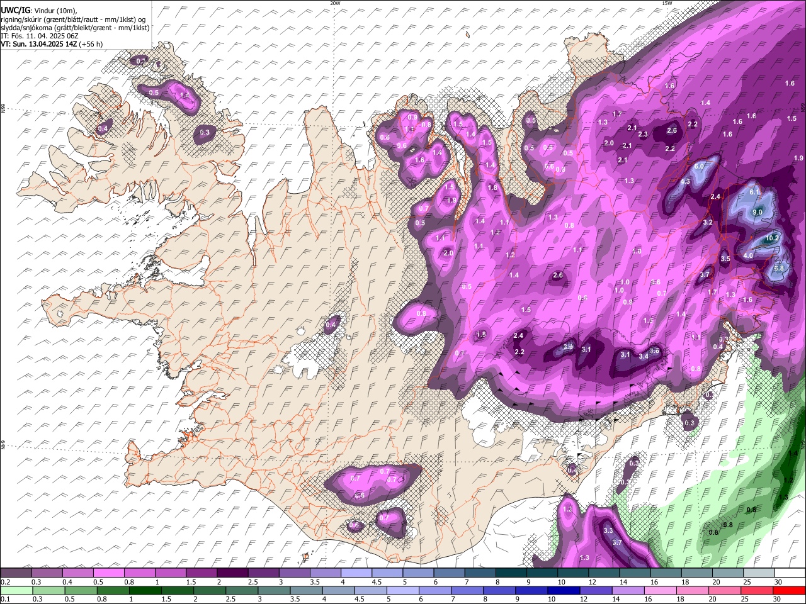Click the 'UWC/IG: Vindur (10m)' title text

pos(39,11)
